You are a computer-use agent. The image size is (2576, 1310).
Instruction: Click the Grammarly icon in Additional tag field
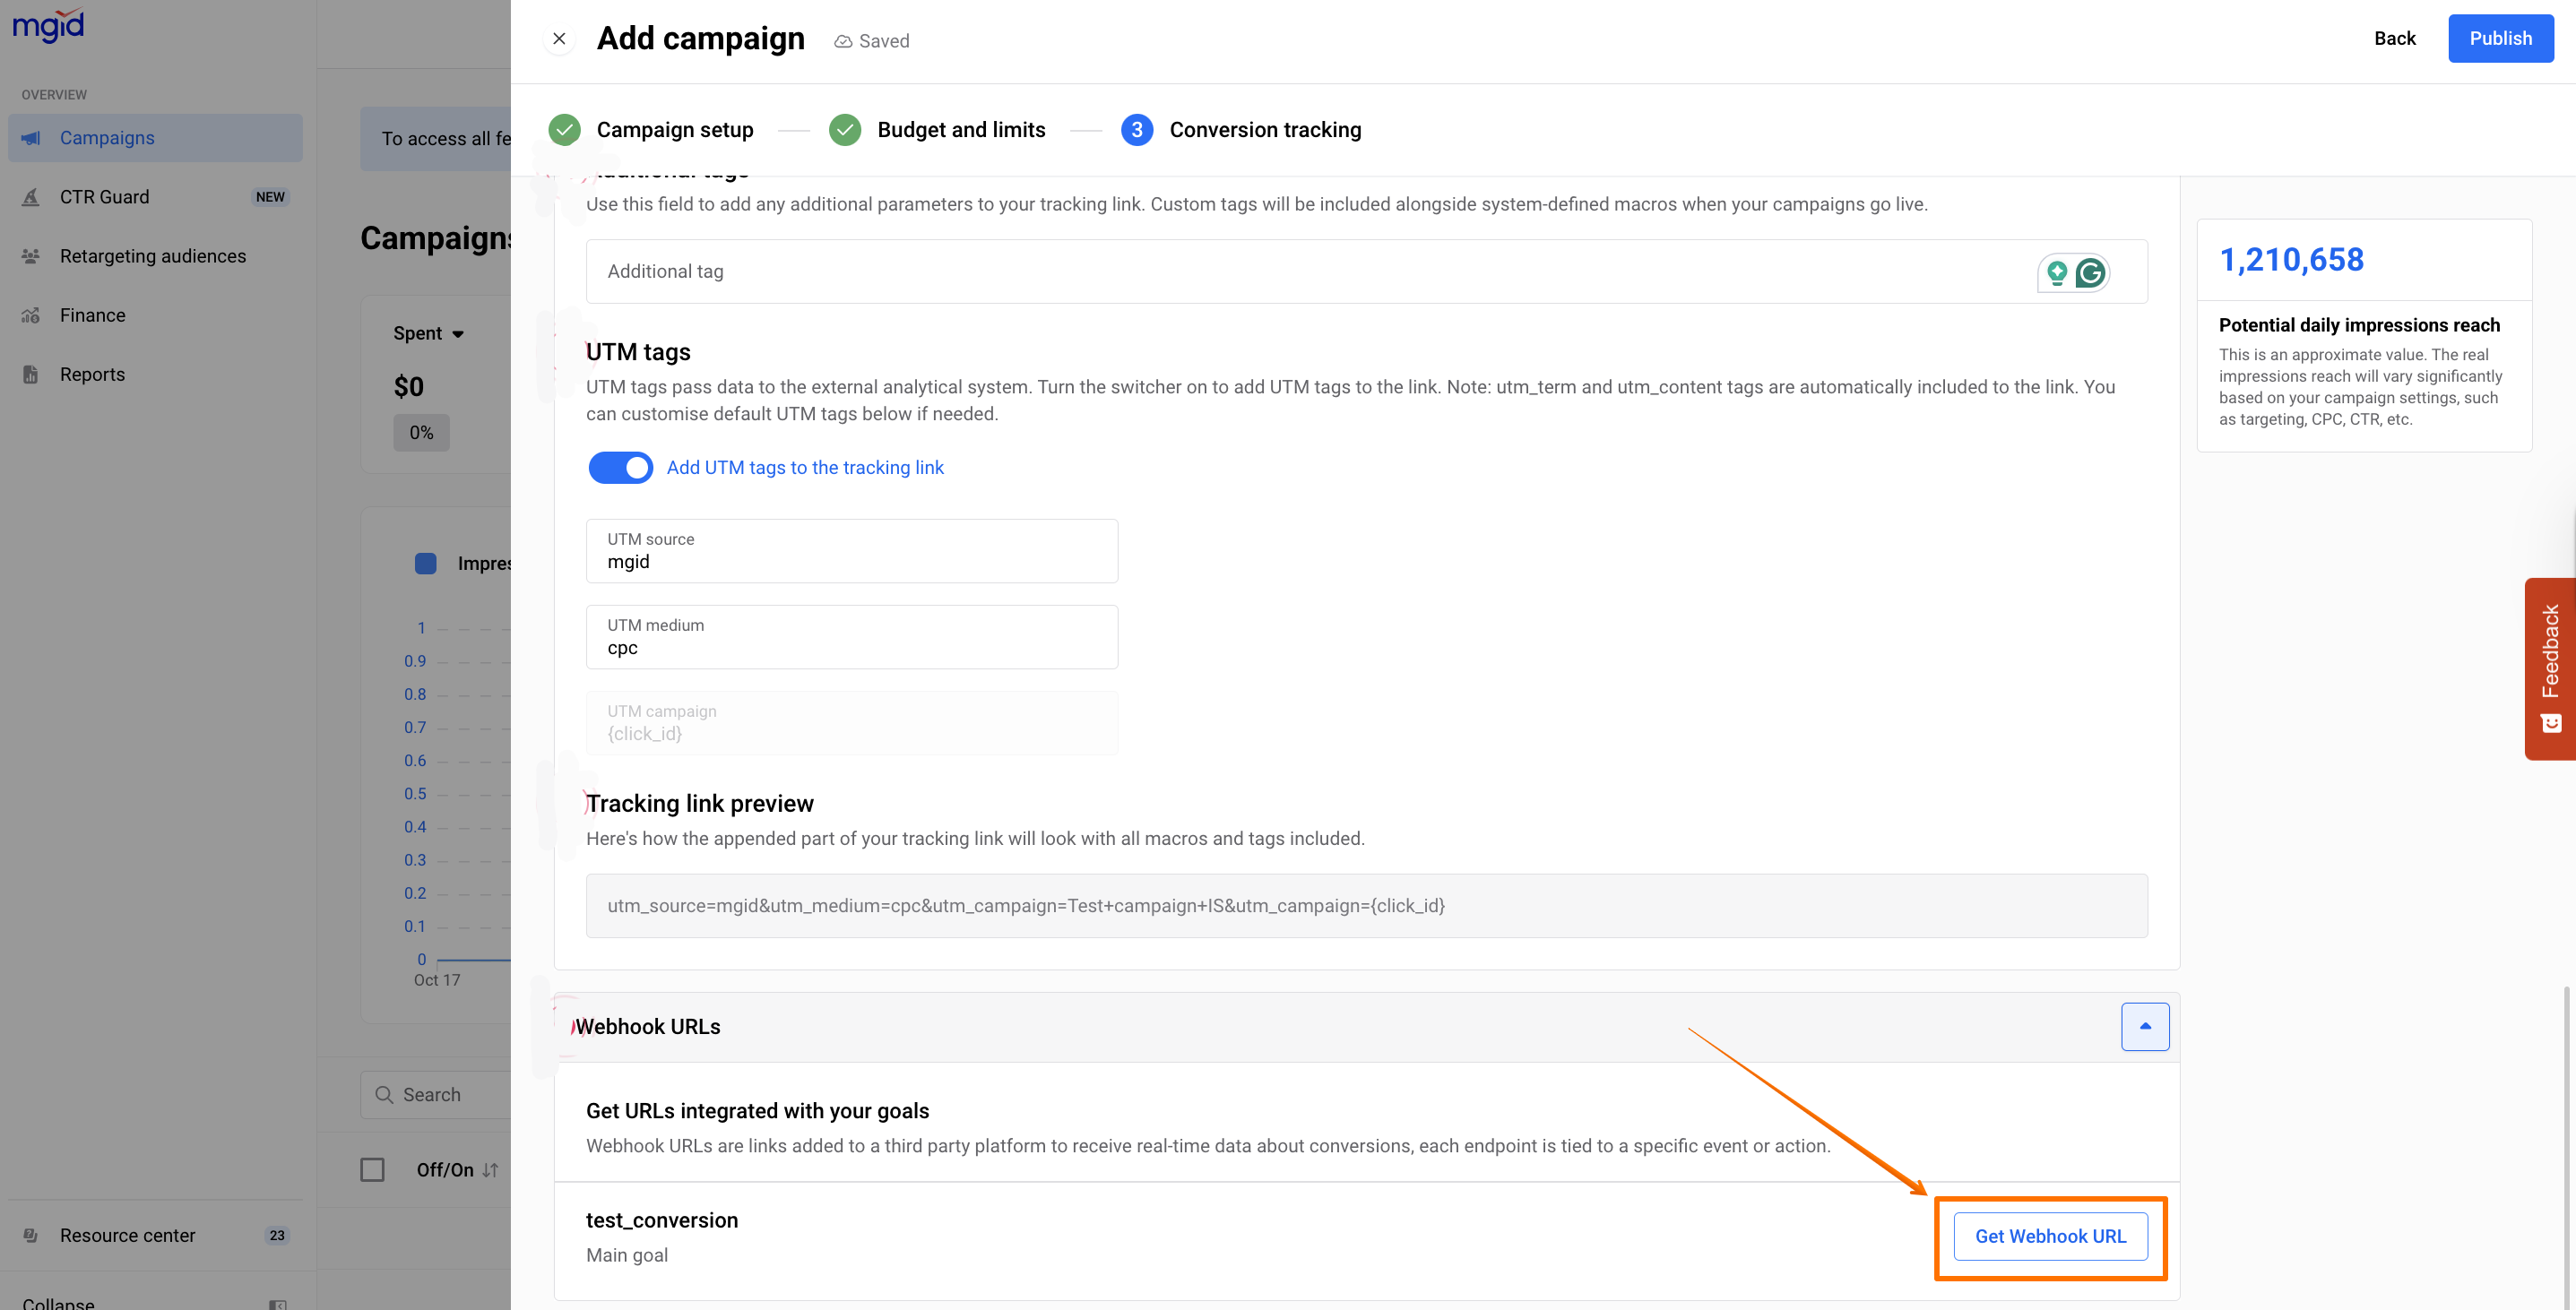click(x=2090, y=273)
